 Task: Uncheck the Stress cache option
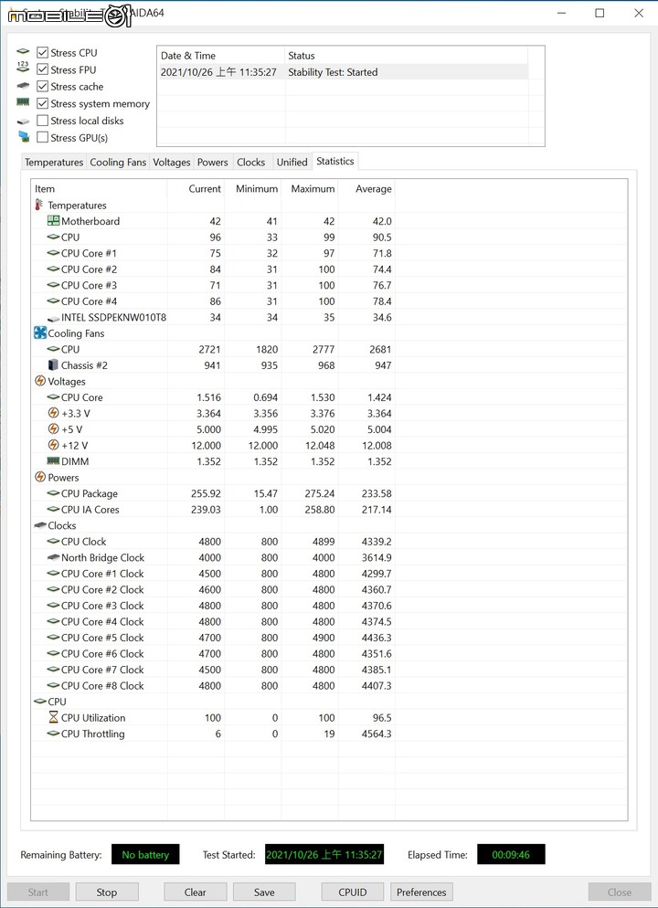pos(42,86)
